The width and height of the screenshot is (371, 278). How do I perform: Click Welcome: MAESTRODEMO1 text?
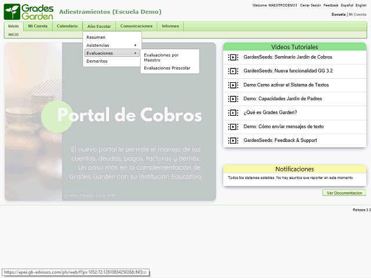tap(274, 5)
